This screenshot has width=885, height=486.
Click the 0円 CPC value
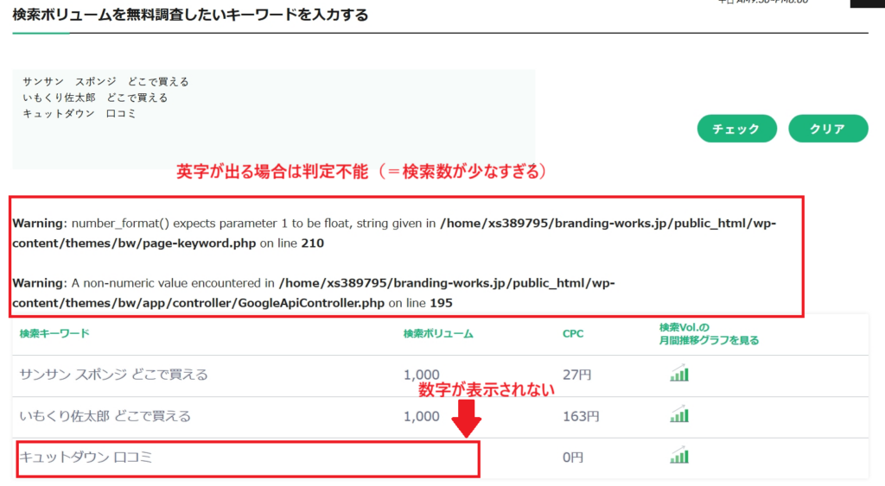click(572, 458)
